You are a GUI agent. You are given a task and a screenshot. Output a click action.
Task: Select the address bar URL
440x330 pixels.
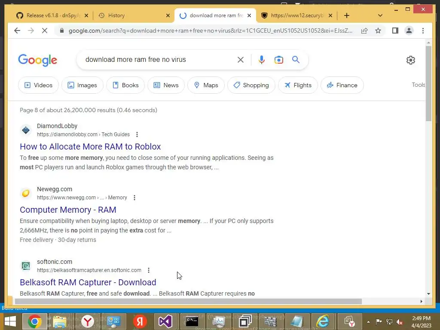pos(211,31)
